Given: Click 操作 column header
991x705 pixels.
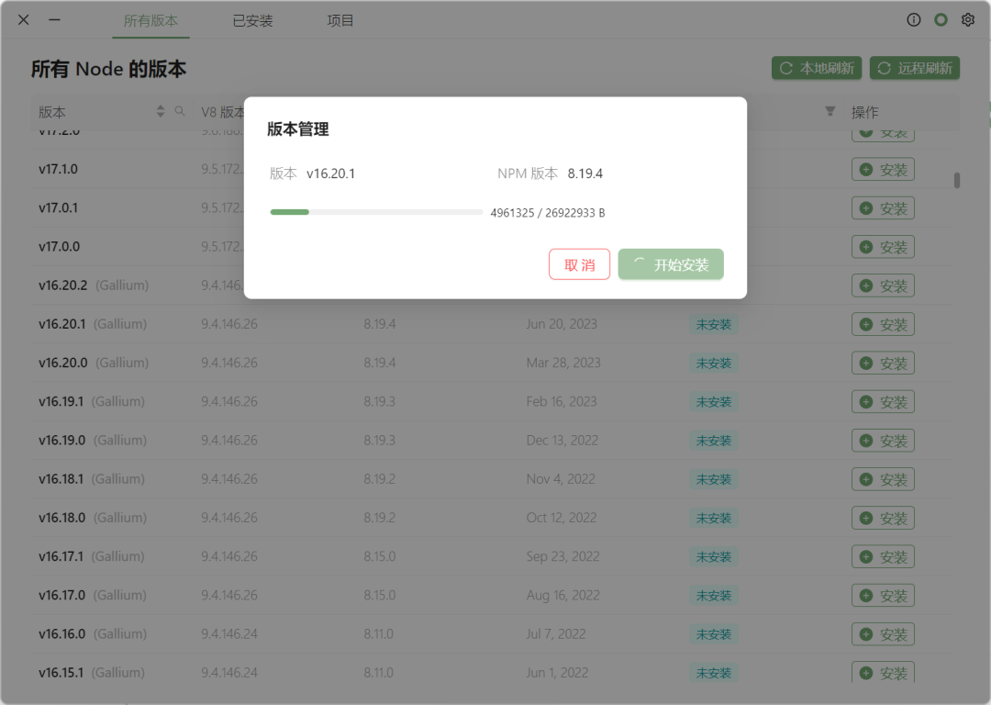Looking at the screenshot, I should click(x=864, y=112).
